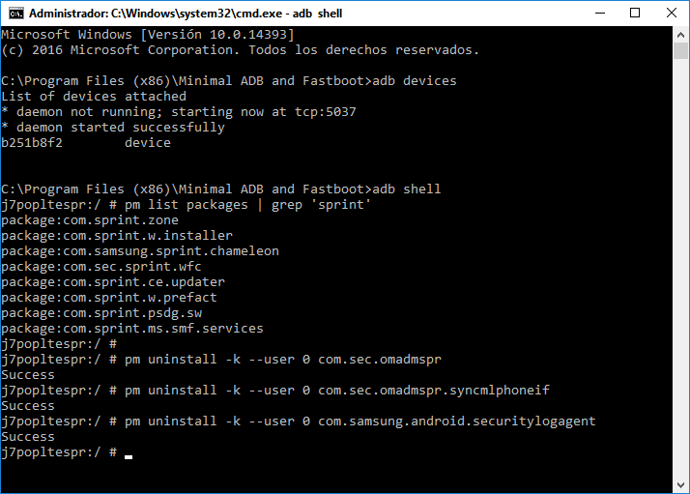Screen dimensions: 690x494
Task: Minimize the command prompt window
Action: (x=590, y=14)
